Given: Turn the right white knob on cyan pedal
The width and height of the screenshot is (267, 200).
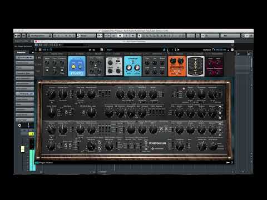Looking at the screenshot, I should 137,68.
